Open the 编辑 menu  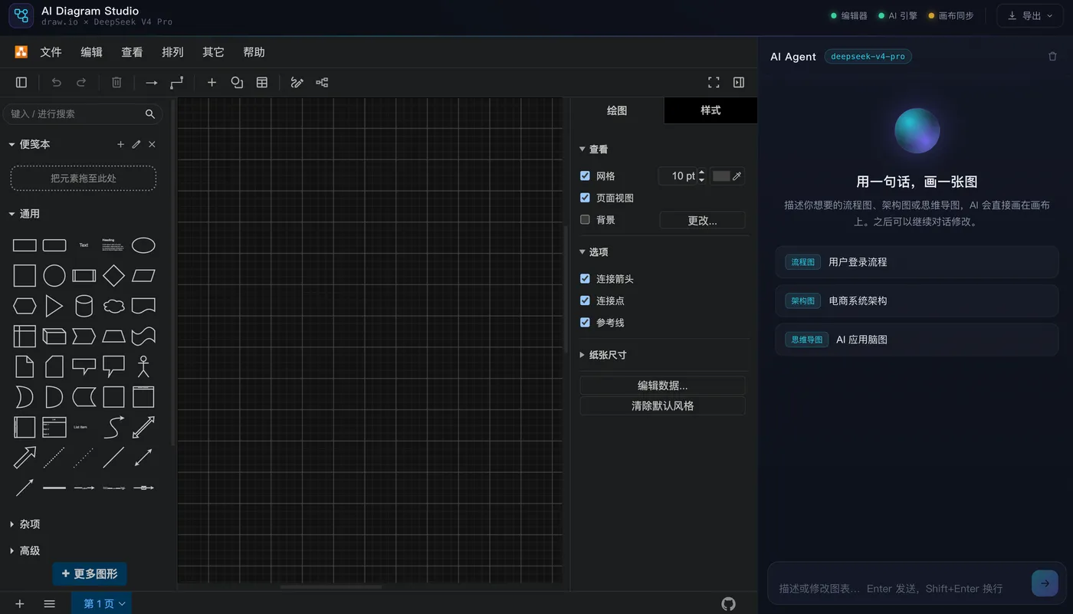tap(91, 52)
